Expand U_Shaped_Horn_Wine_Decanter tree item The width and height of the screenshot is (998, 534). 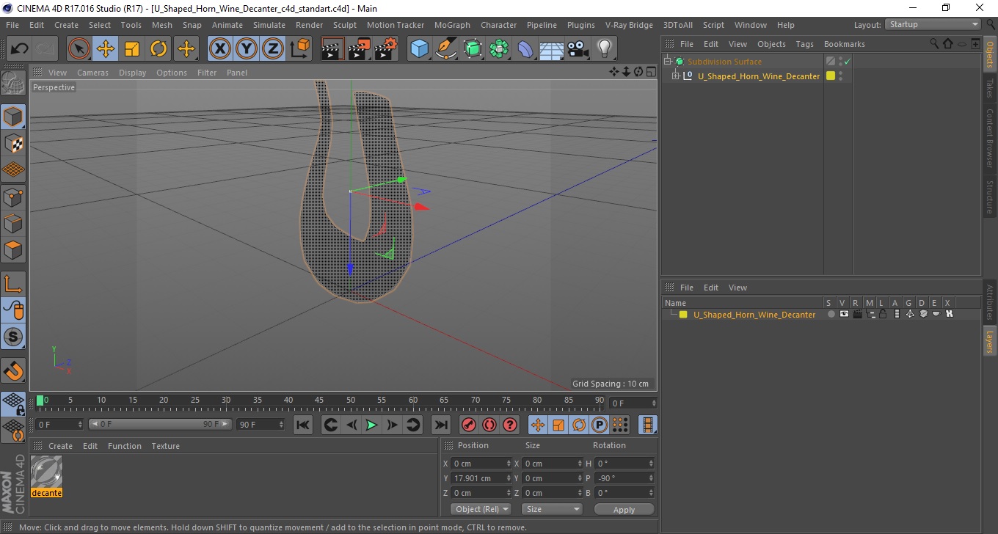coord(677,76)
